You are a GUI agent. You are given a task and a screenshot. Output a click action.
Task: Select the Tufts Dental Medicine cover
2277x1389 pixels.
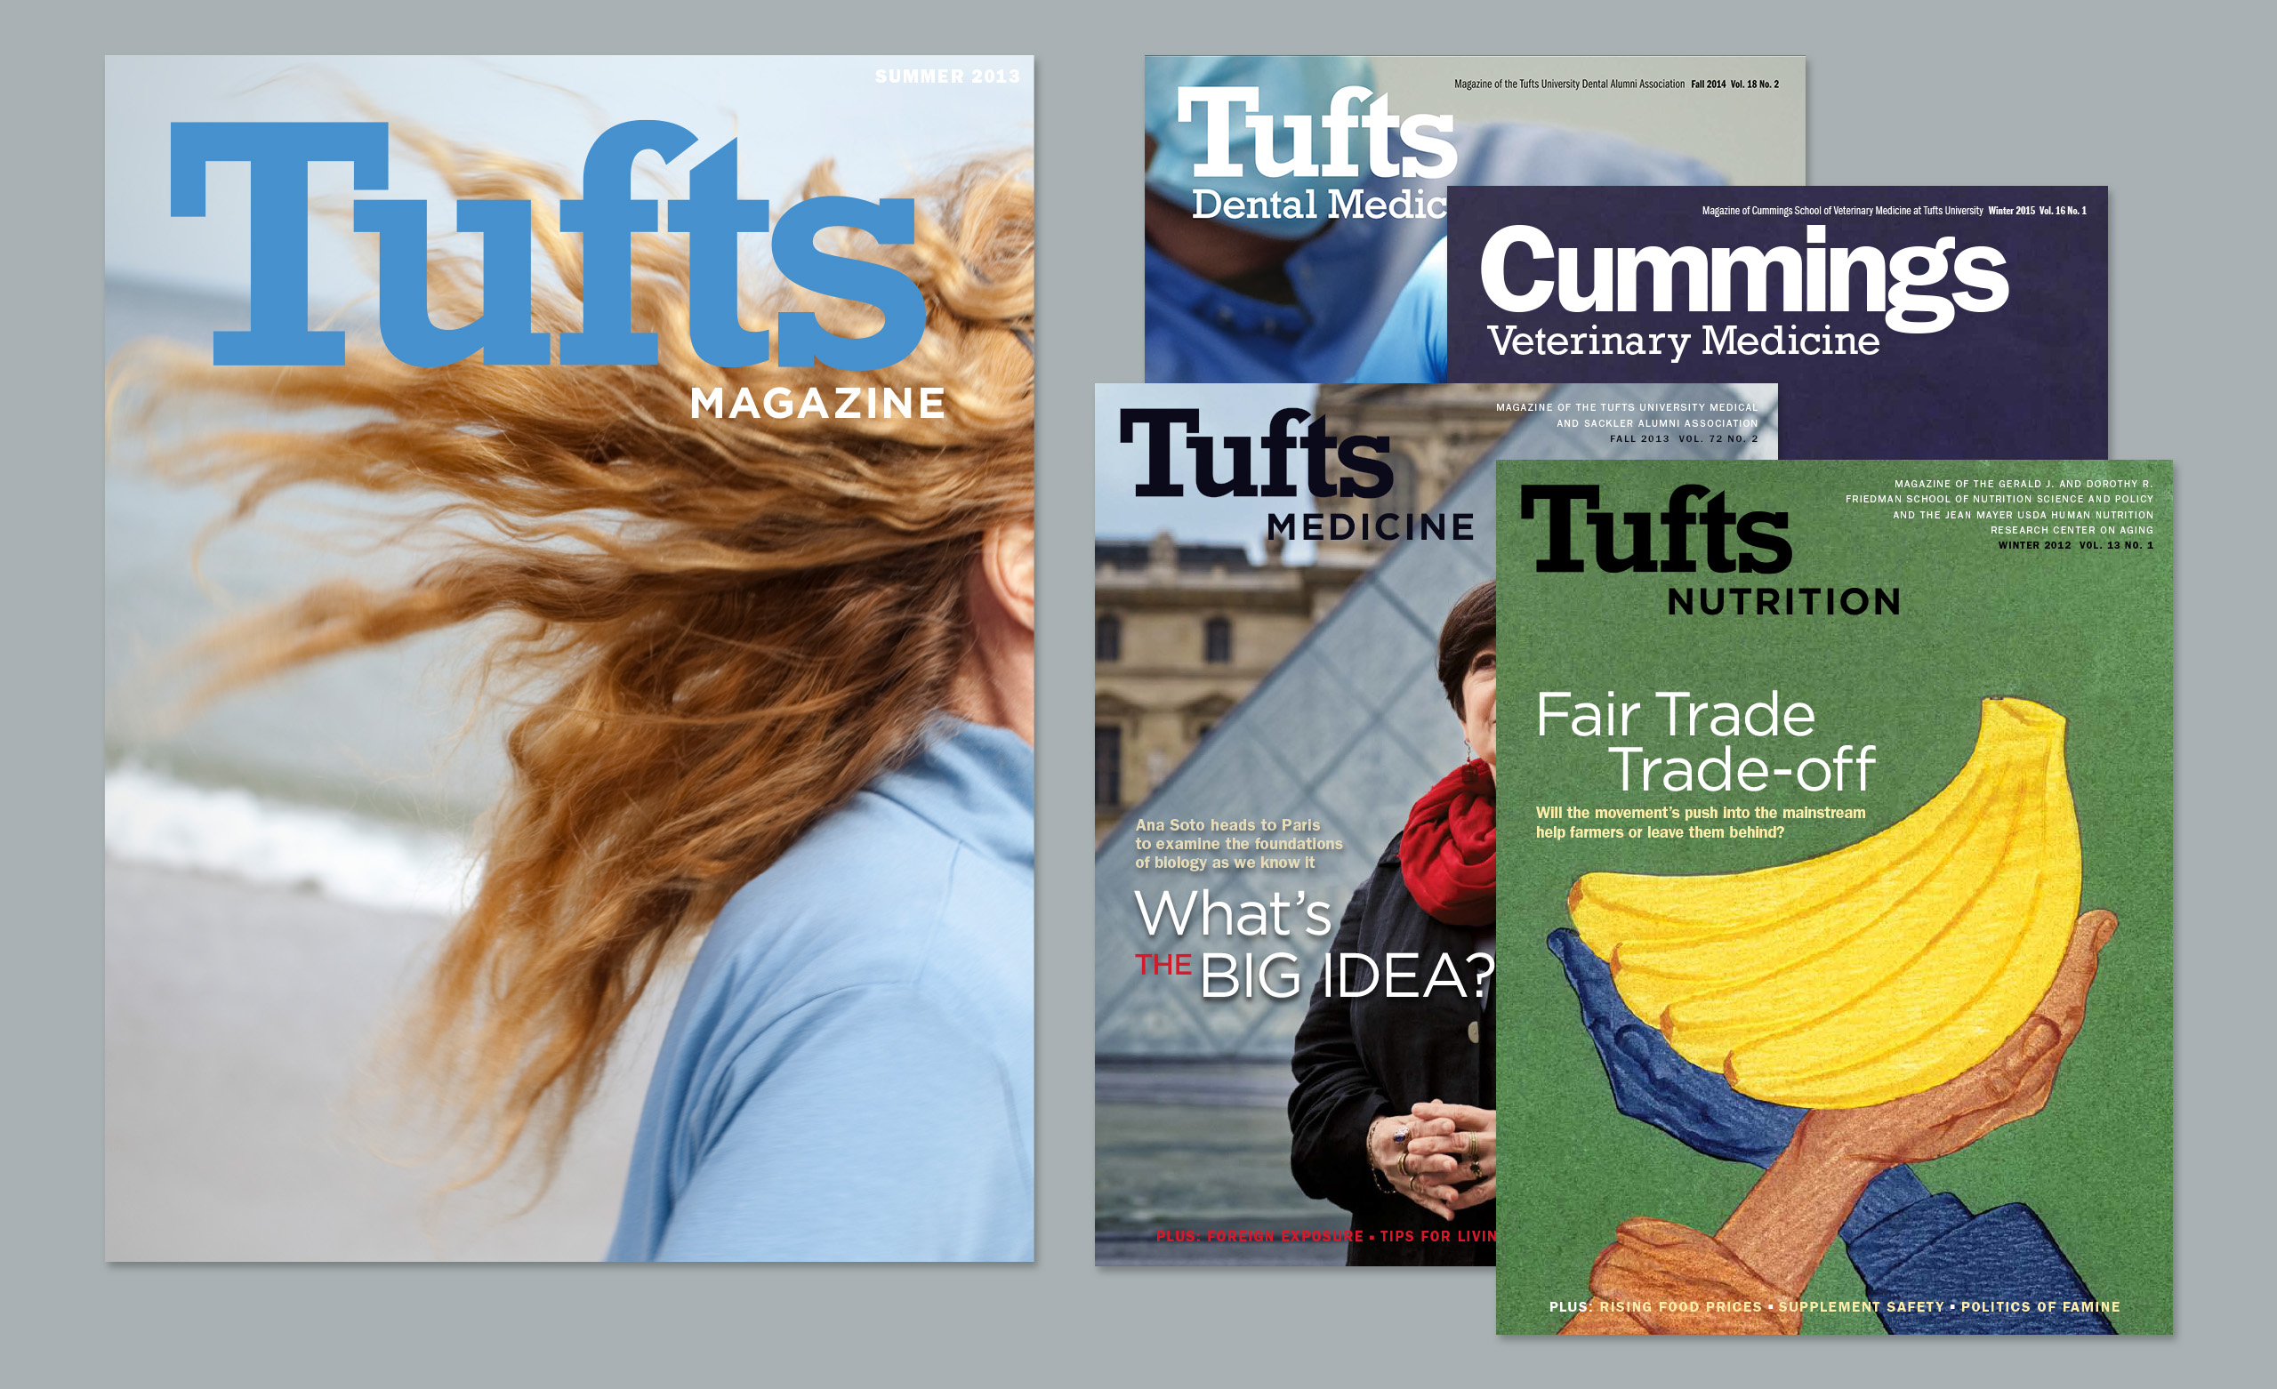(x=1294, y=296)
